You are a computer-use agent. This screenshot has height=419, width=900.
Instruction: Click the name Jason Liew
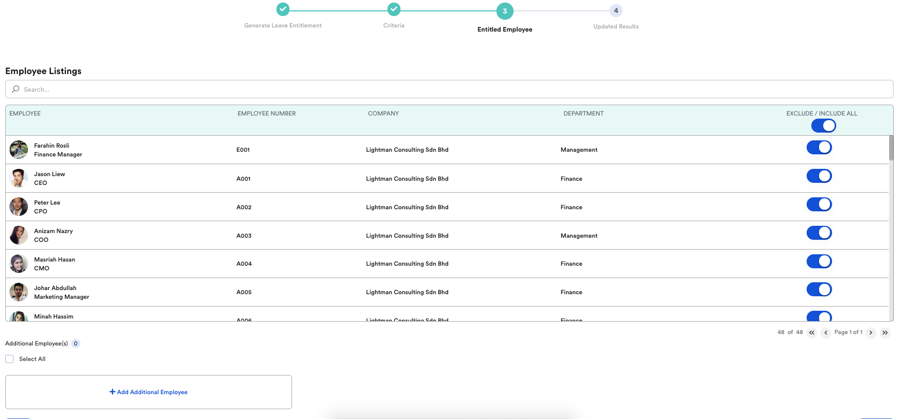click(50, 174)
